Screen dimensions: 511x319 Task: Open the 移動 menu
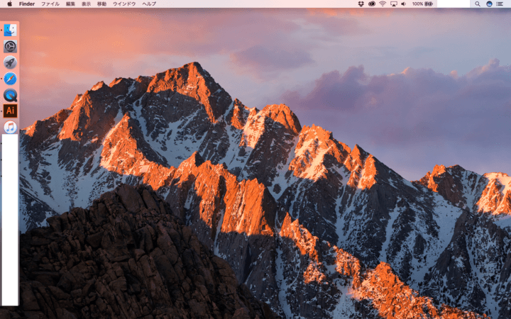(101, 4)
